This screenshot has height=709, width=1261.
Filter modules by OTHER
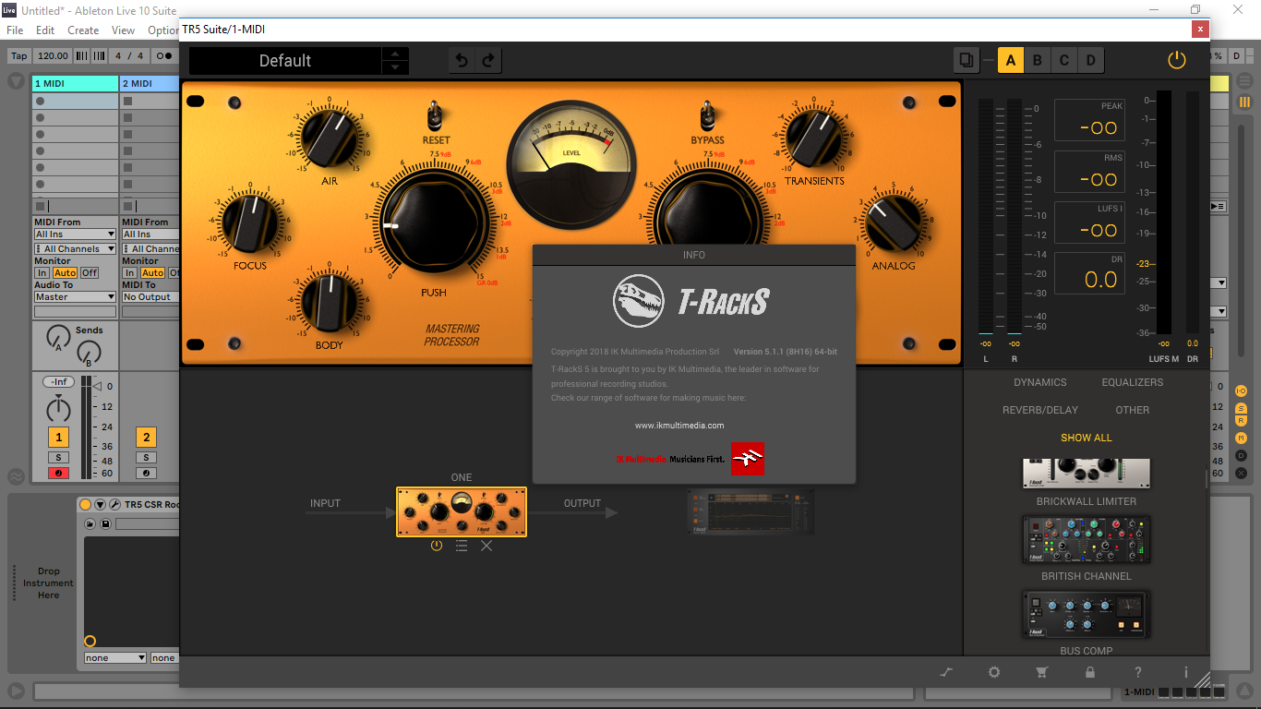click(1132, 410)
